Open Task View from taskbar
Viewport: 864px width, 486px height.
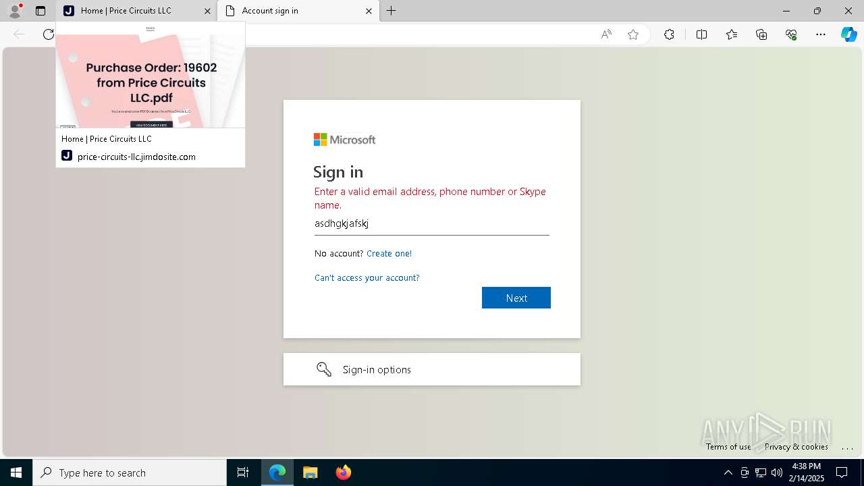click(x=243, y=473)
